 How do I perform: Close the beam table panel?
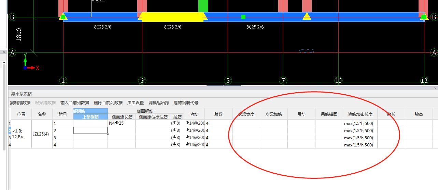435,89
